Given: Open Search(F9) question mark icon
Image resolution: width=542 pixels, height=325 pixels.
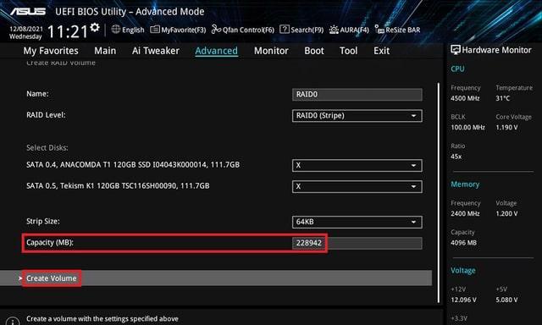Looking at the screenshot, I should pyautogui.click(x=285, y=30).
